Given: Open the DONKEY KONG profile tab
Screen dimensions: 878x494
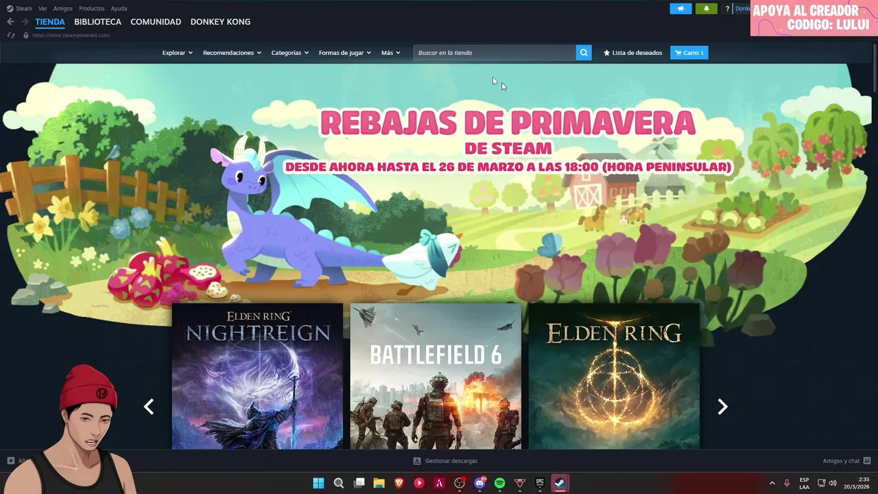Looking at the screenshot, I should coord(220,22).
